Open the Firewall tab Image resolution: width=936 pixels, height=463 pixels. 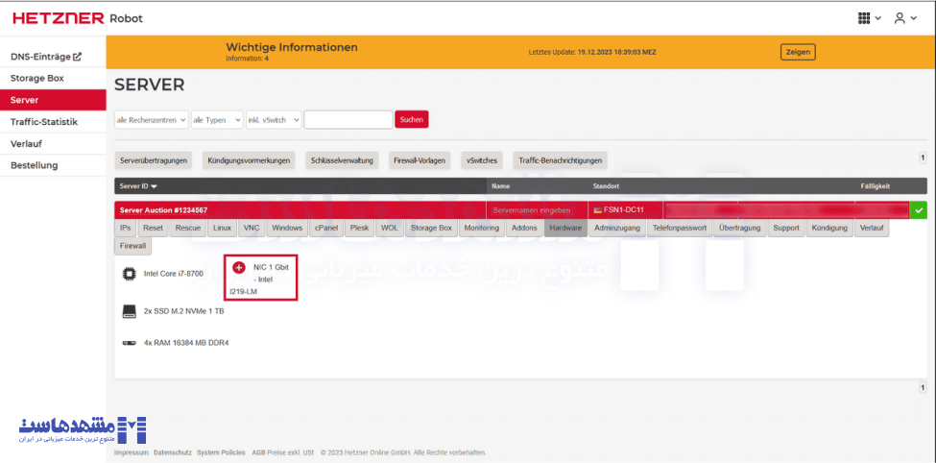133,246
